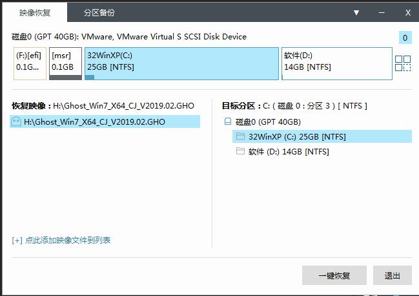The image size is (419, 296).
Task: Click the folder icon beside 软件 (D:)
Action: pyautogui.click(x=240, y=151)
